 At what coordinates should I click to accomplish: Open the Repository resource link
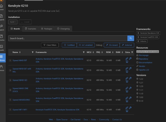point(143,59)
